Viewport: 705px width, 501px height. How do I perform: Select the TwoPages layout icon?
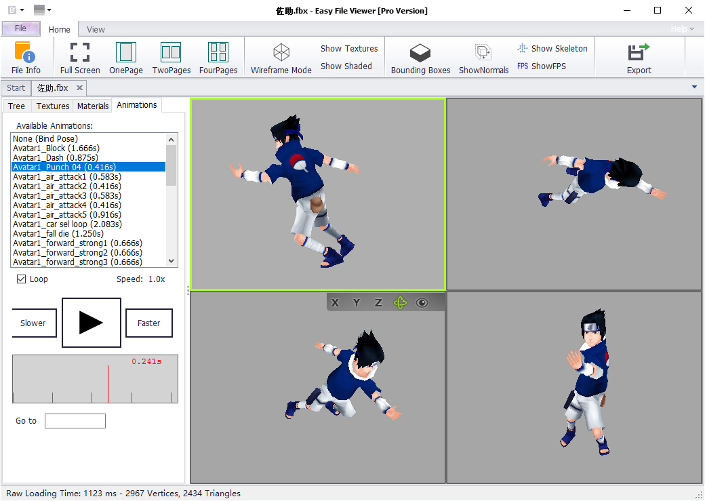[x=172, y=58]
